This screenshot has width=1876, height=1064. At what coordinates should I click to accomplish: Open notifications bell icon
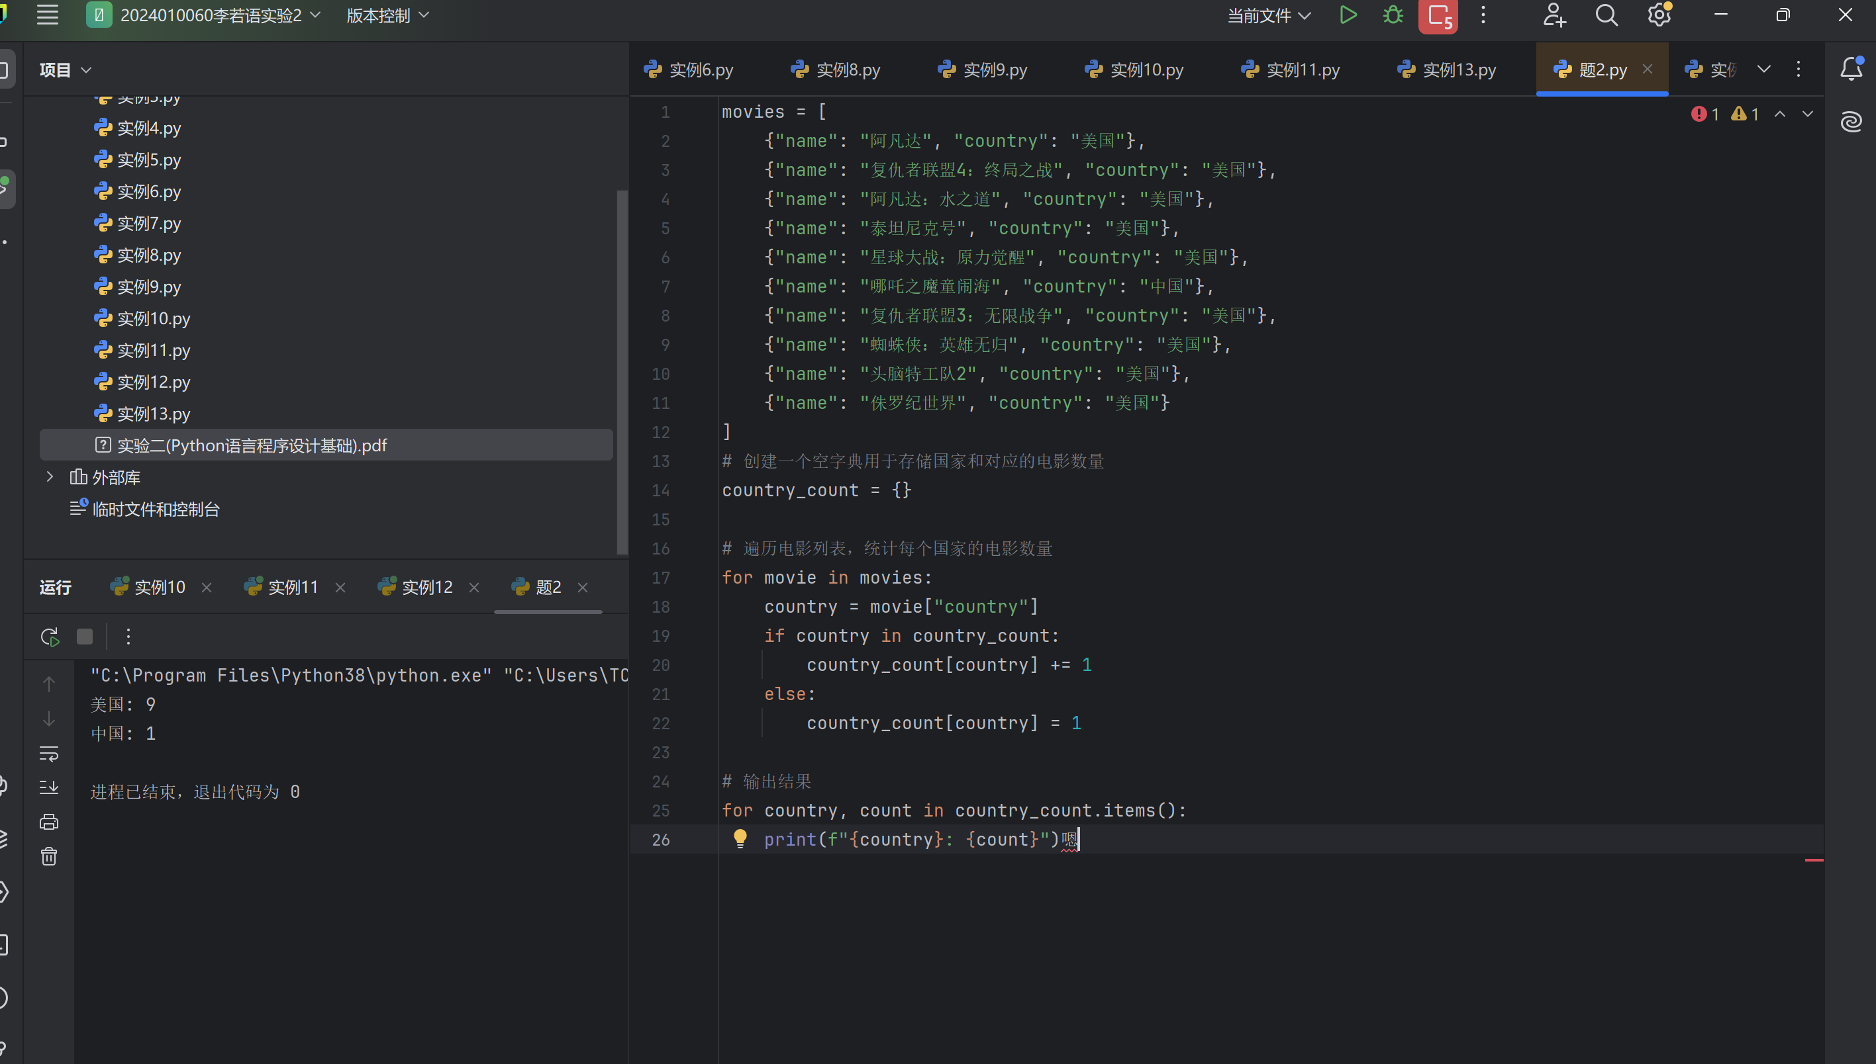[x=1850, y=69]
